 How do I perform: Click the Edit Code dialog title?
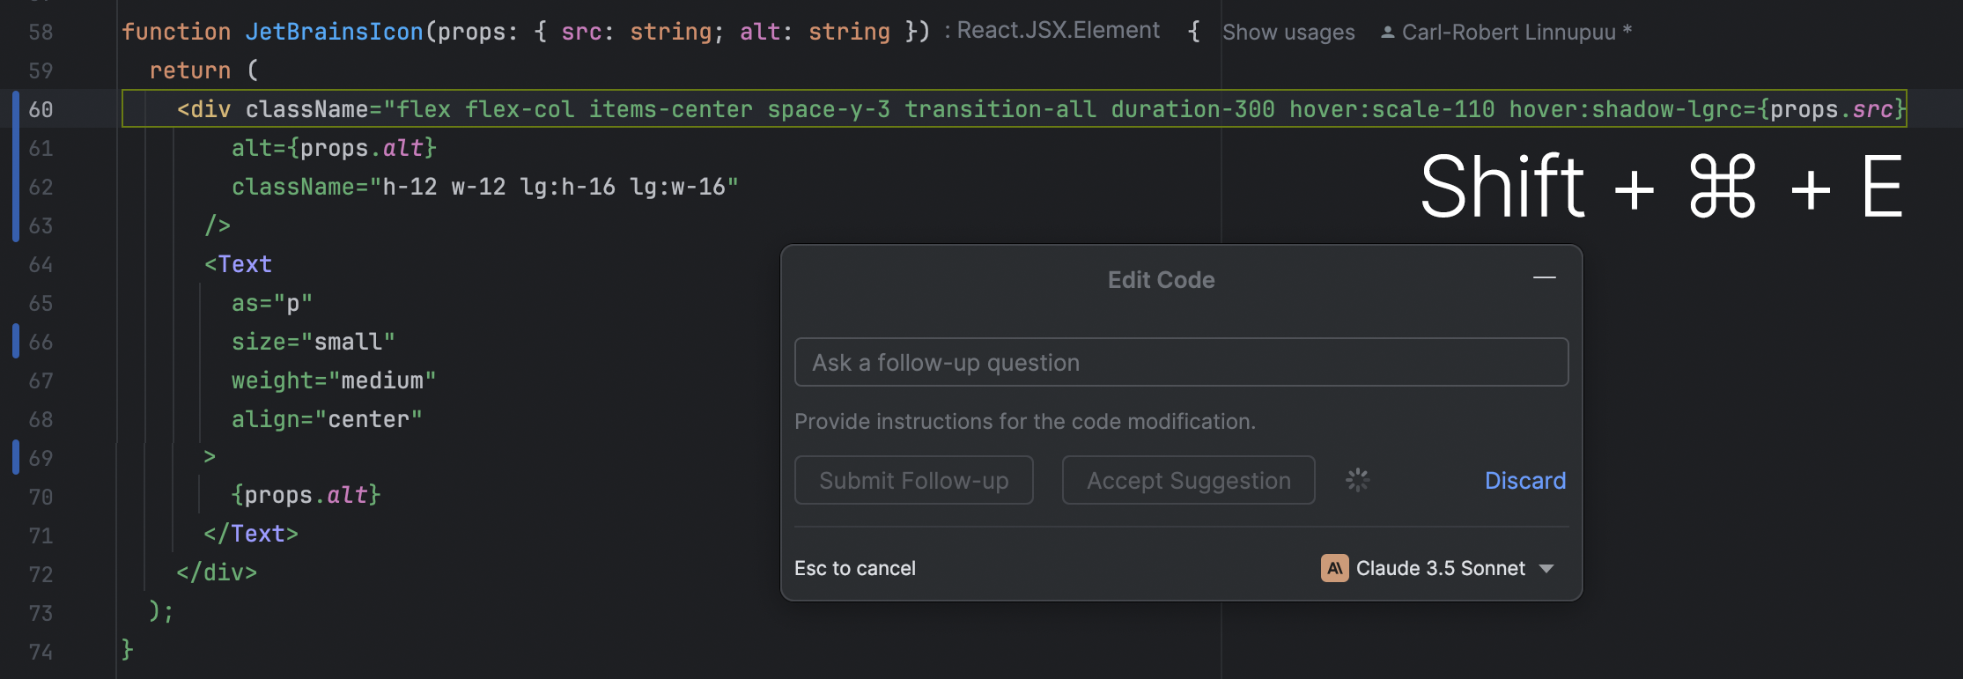tap(1161, 280)
